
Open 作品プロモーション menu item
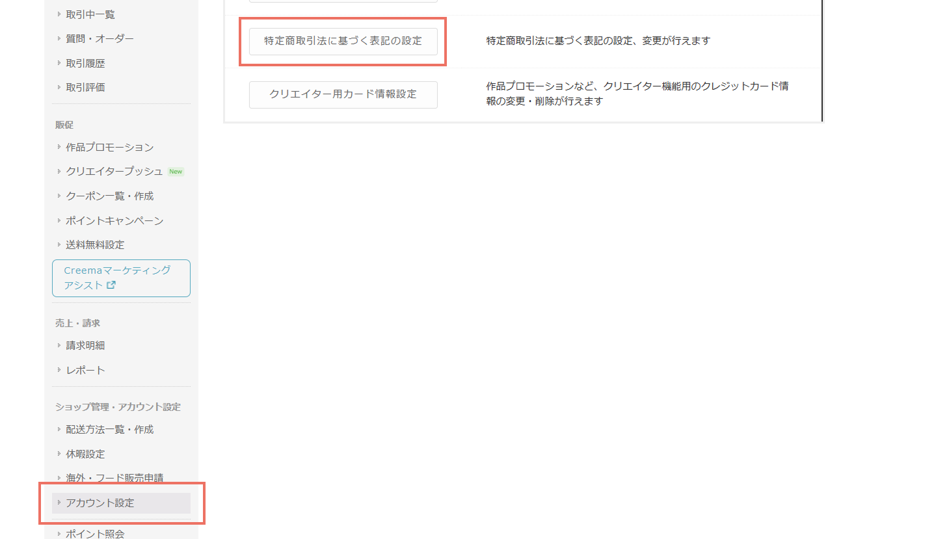coord(109,148)
